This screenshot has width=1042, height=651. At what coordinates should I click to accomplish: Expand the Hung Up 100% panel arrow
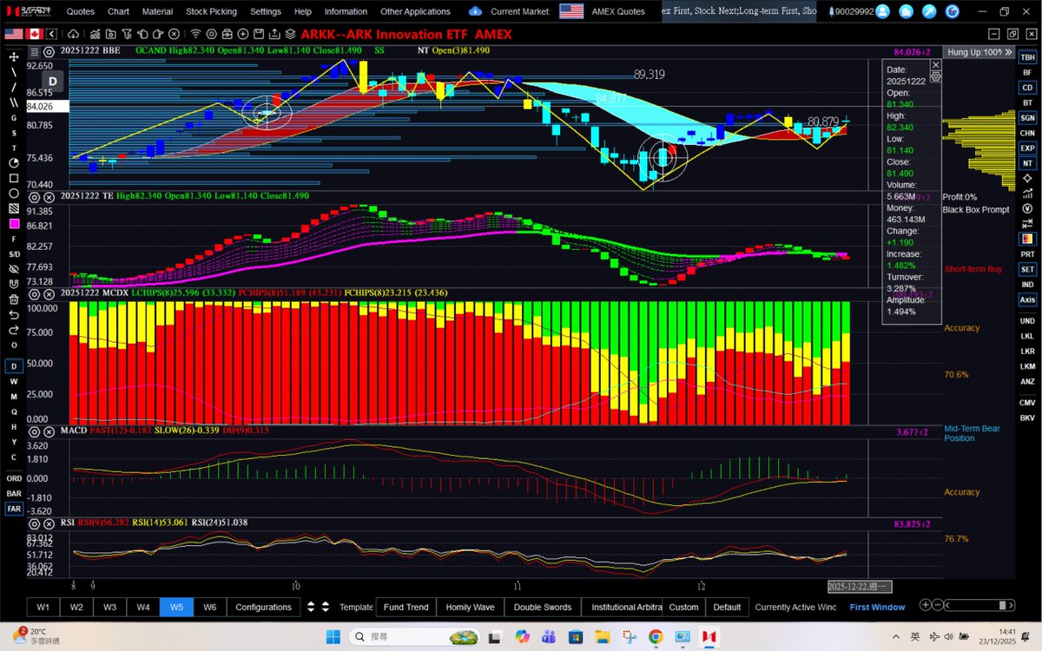1008,52
